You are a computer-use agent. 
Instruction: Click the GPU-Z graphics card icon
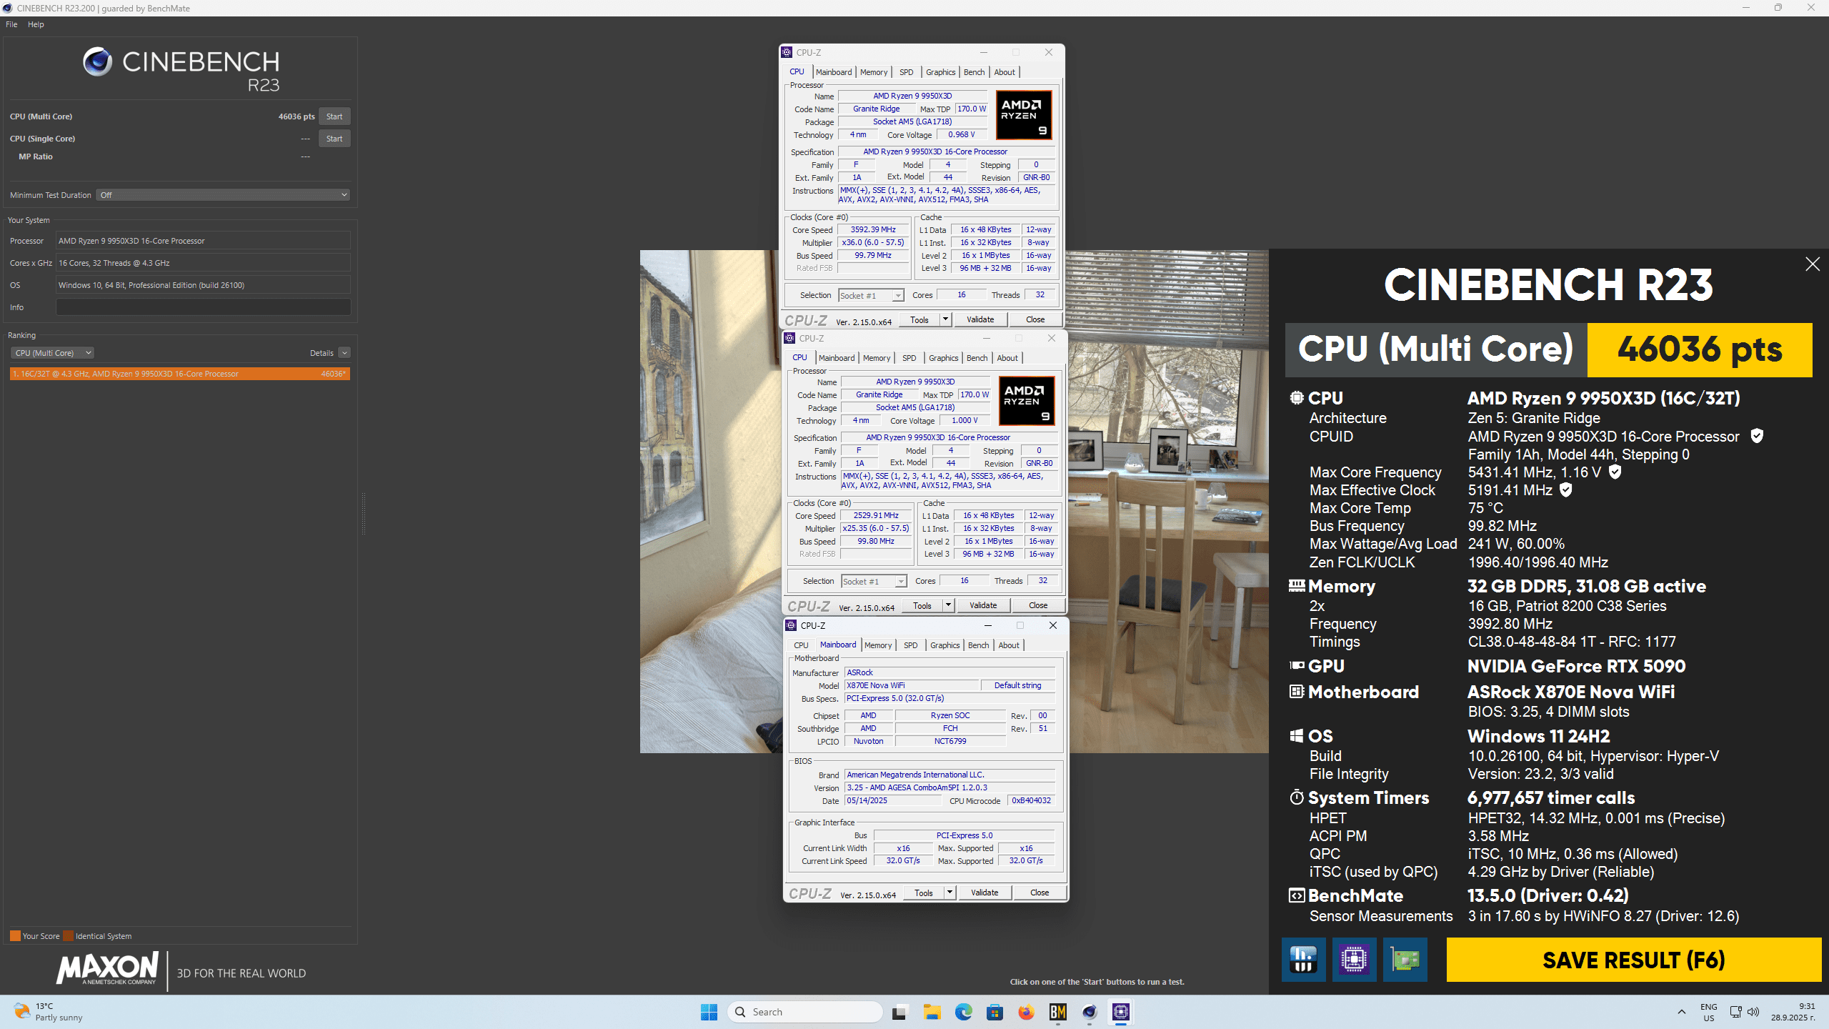[x=1405, y=959]
